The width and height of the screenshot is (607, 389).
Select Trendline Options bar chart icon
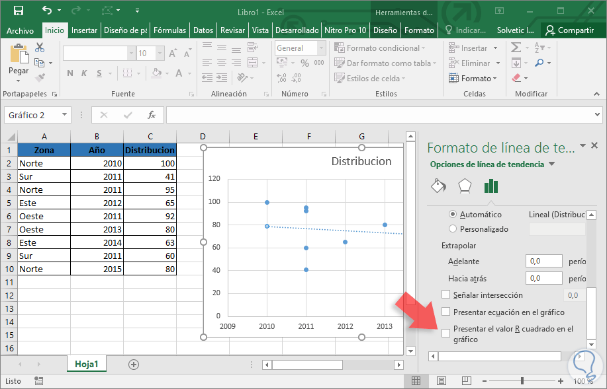pos(490,186)
